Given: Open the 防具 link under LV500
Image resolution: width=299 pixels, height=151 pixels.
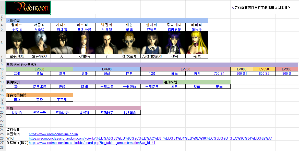Looking at the screenshot, I should [x=62, y=74].
